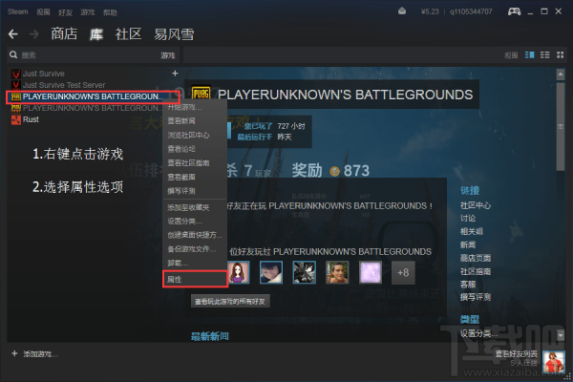This screenshot has width=573, height=382.
Task: Choose 撰写评测 in the context menu
Action: (195, 191)
